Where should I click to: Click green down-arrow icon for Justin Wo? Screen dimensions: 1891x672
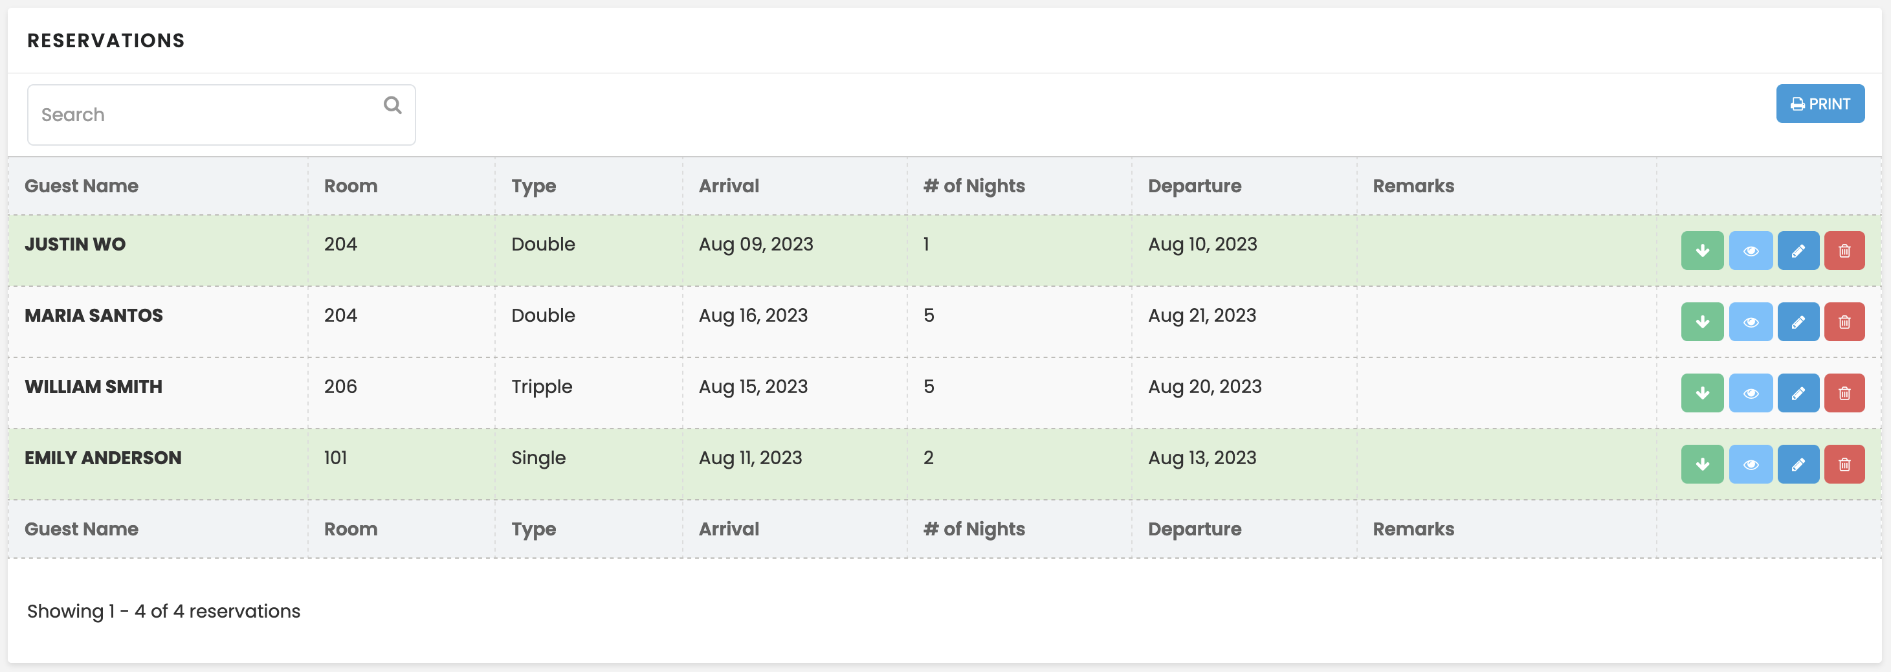(1701, 251)
